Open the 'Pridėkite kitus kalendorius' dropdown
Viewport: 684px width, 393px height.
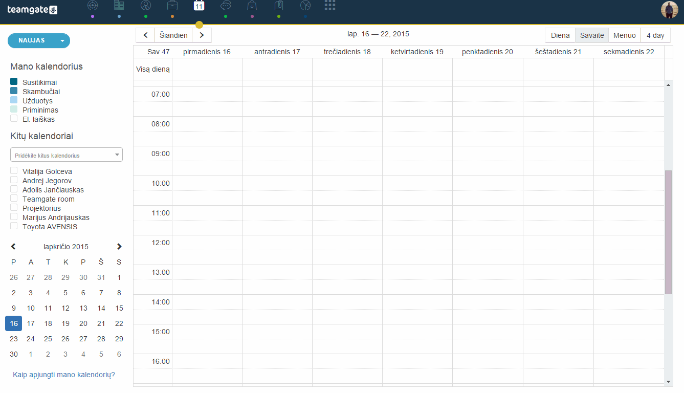(67, 155)
